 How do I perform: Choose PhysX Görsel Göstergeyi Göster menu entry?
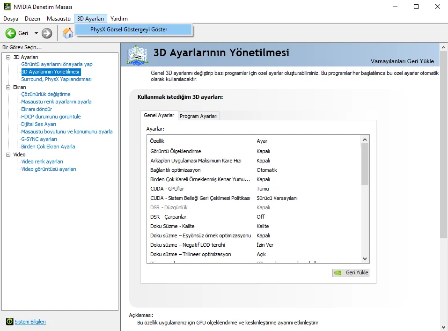tap(134, 29)
